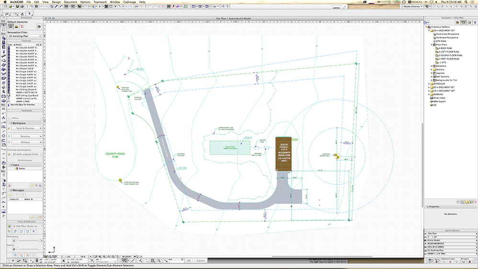
Task: Click the yellow new-element renovation status icon
Action: (x=16, y=26)
